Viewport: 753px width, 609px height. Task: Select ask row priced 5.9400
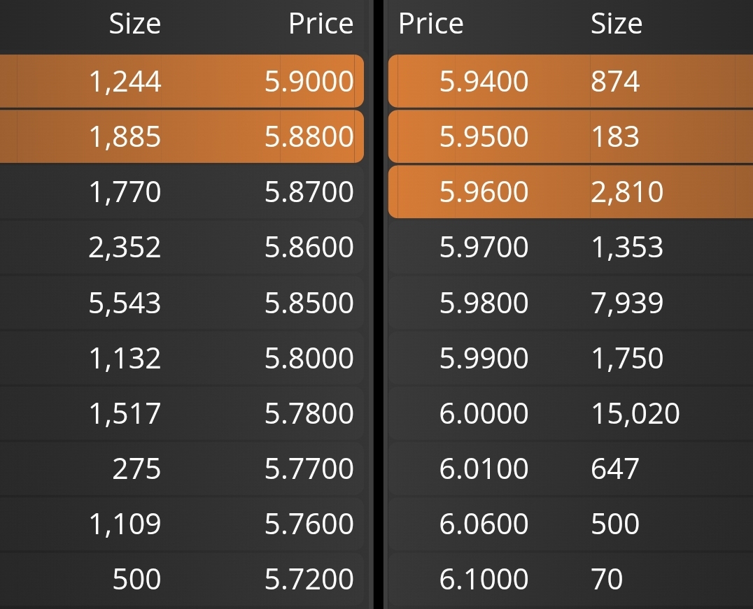tap(570, 81)
